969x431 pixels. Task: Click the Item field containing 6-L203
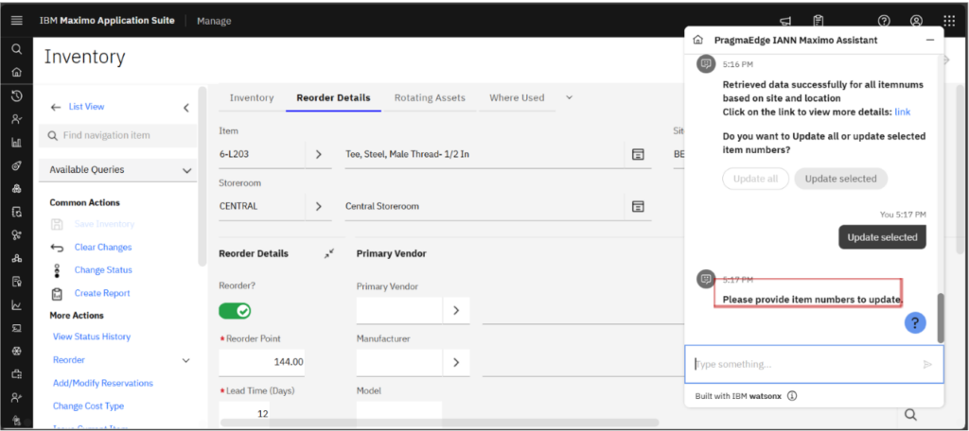pyautogui.click(x=262, y=154)
